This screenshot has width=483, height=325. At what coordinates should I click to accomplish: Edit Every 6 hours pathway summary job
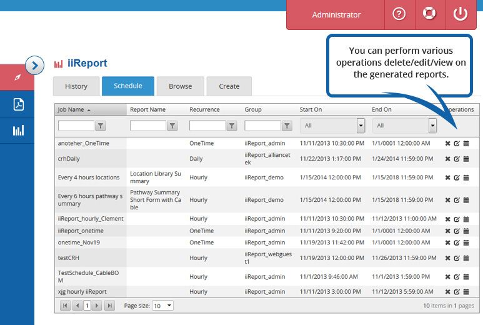457,200
